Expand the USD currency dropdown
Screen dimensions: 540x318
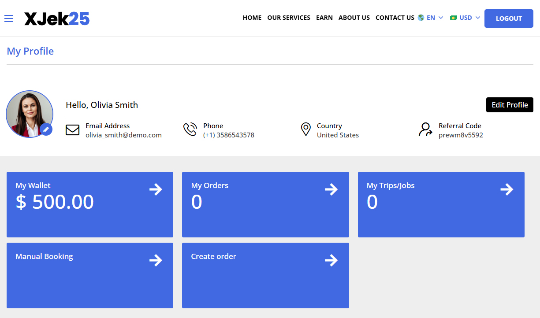[x=465, y=18]
